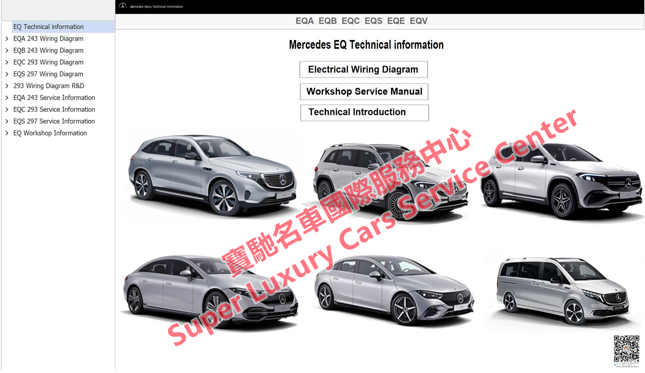Image resolution: width=645 pixels, height=373 pixels.
Task: Click the EQA SUV image, top right
Action: click(561, 181)
